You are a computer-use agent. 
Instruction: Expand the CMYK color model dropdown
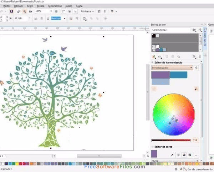(x=175, y=161)
